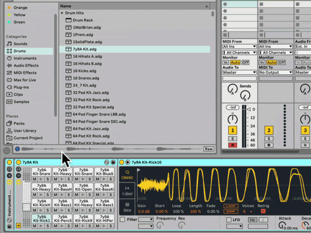Adjust track 1 pan knob
The width and height of the screenshot is (311, 233).
(232, 119)
